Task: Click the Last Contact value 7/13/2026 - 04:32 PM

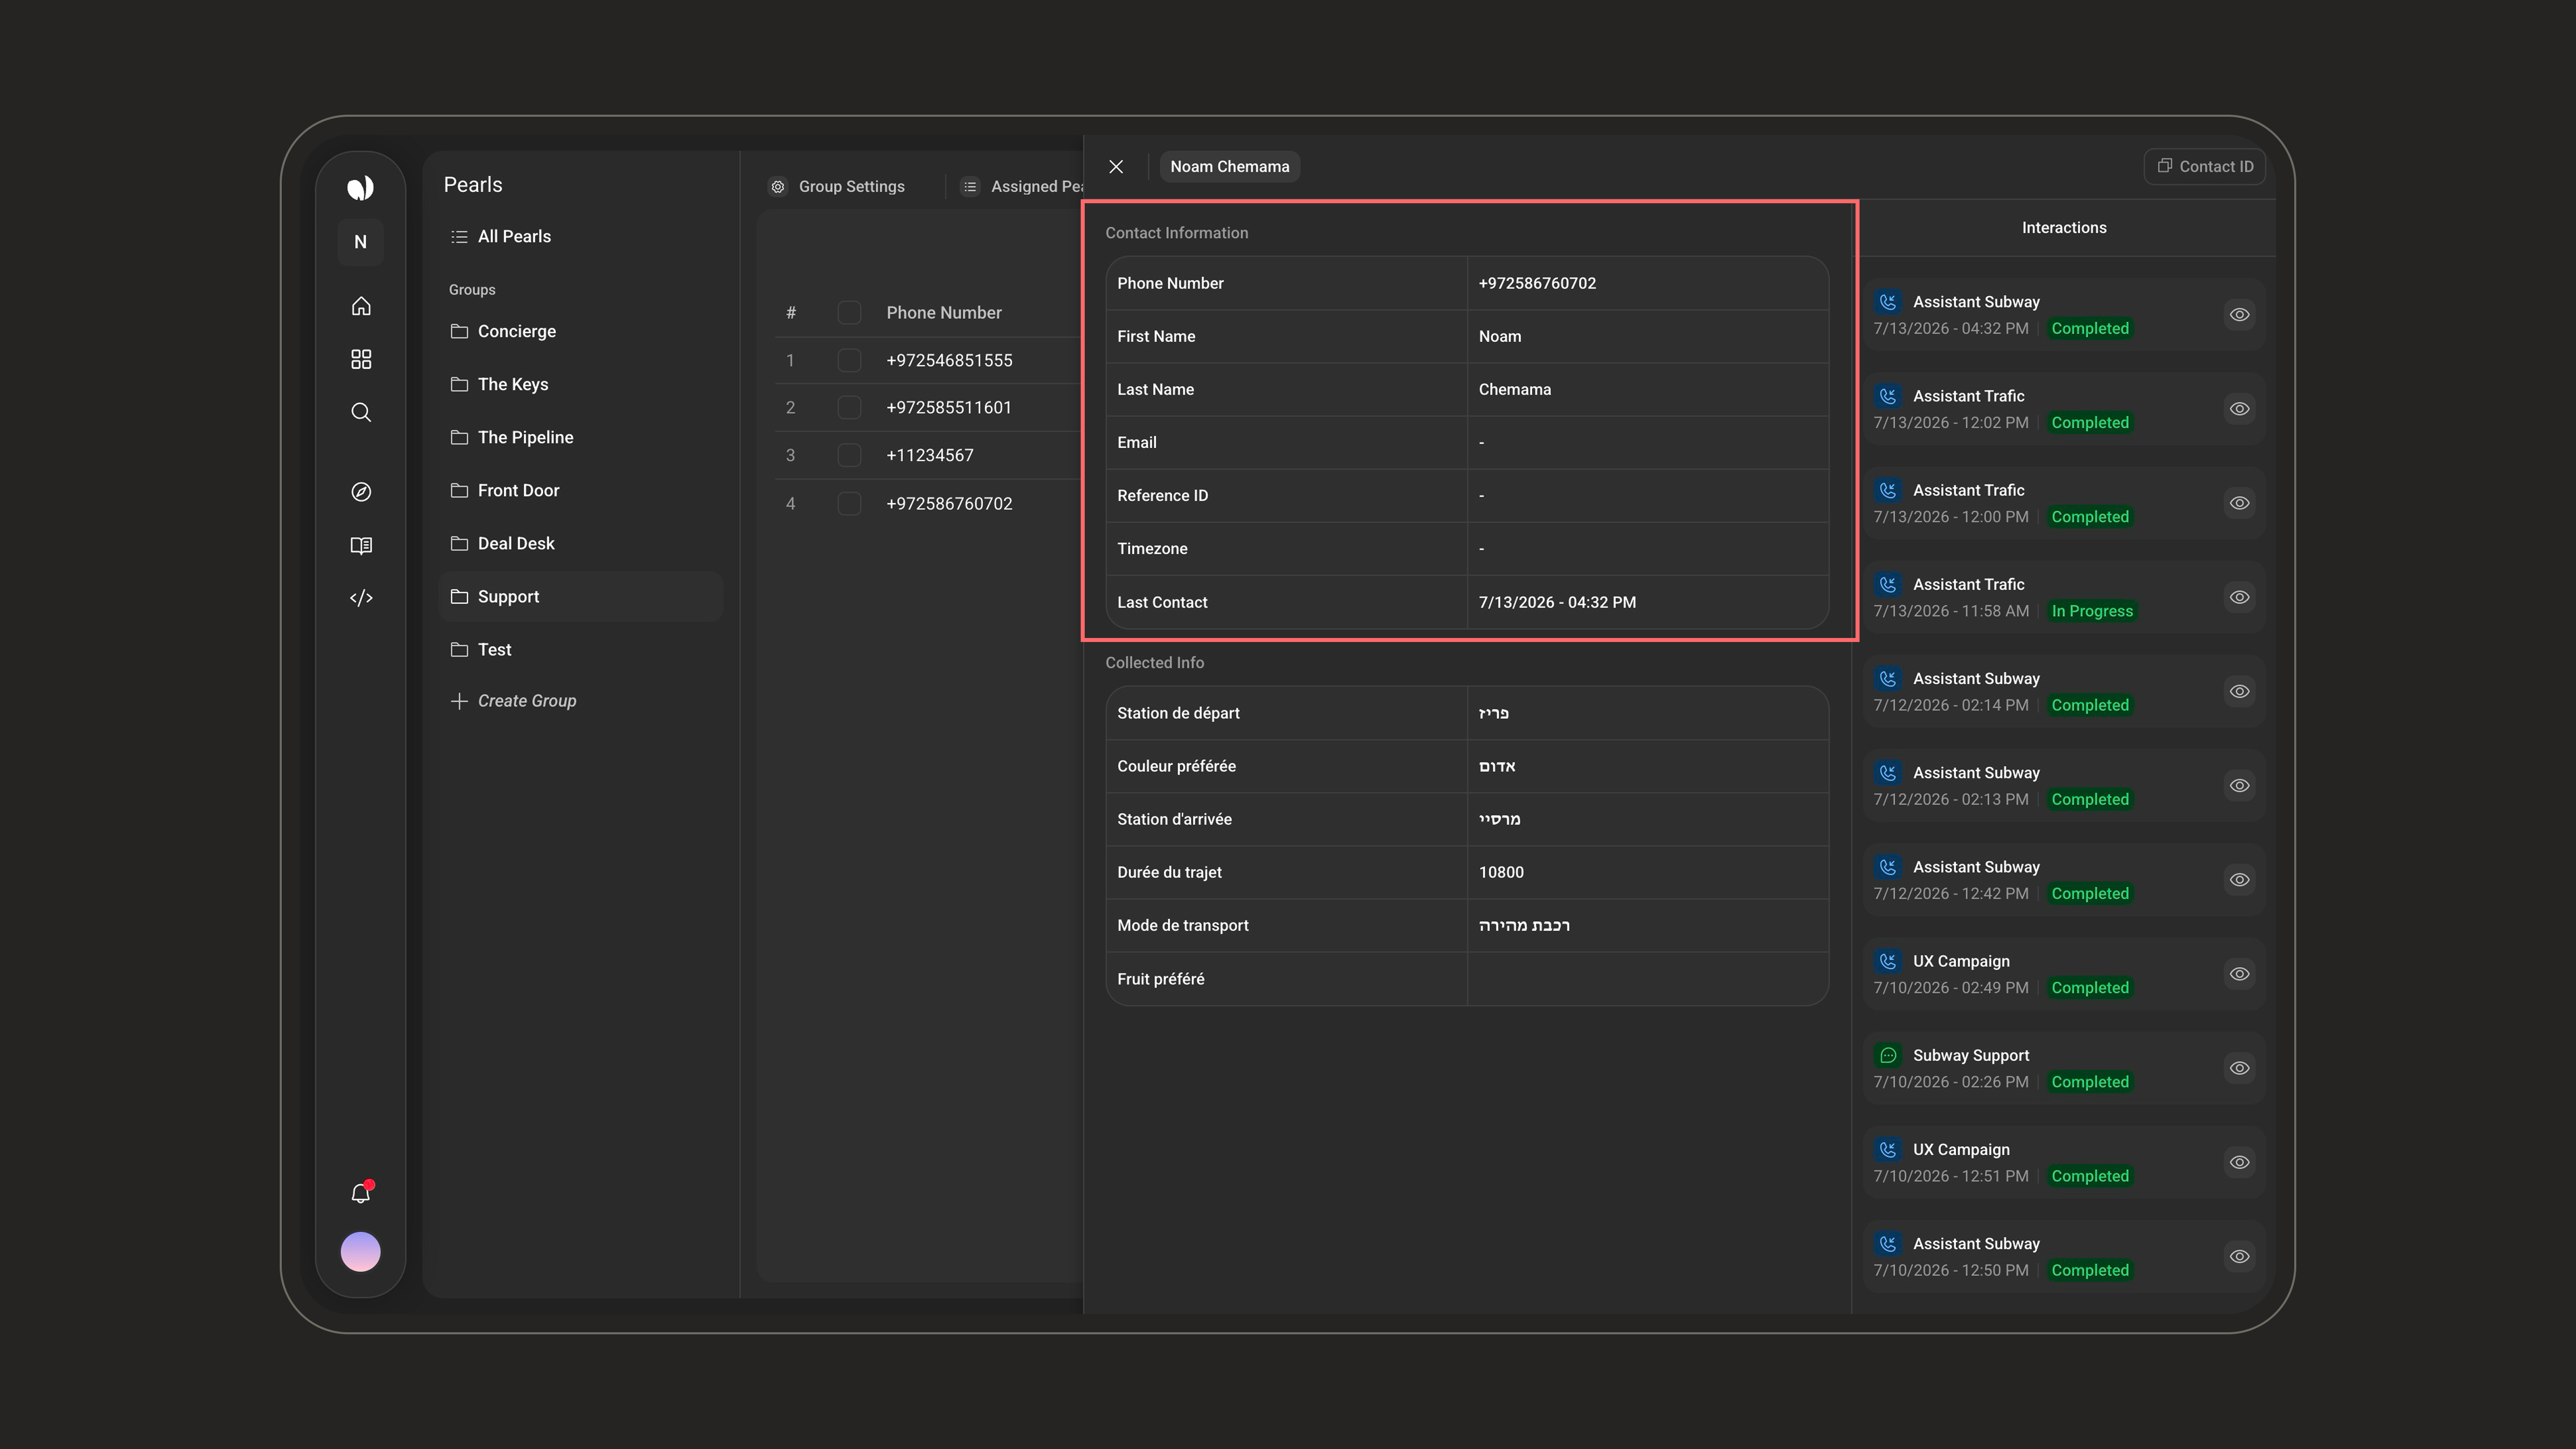Action: click(1557, 602)
